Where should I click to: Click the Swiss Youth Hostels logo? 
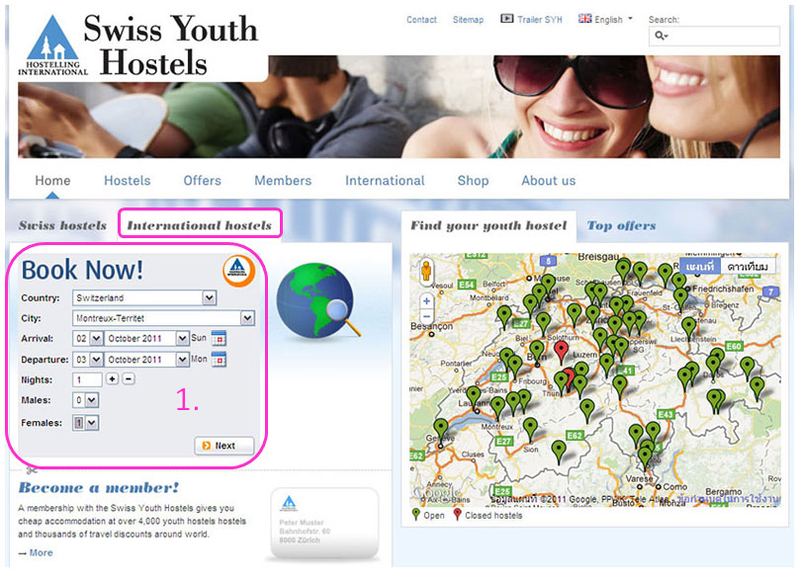click(x=137, y=44)
